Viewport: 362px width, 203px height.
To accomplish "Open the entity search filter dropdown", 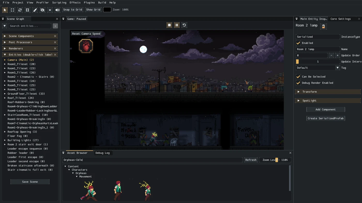I will coord(5,26).
